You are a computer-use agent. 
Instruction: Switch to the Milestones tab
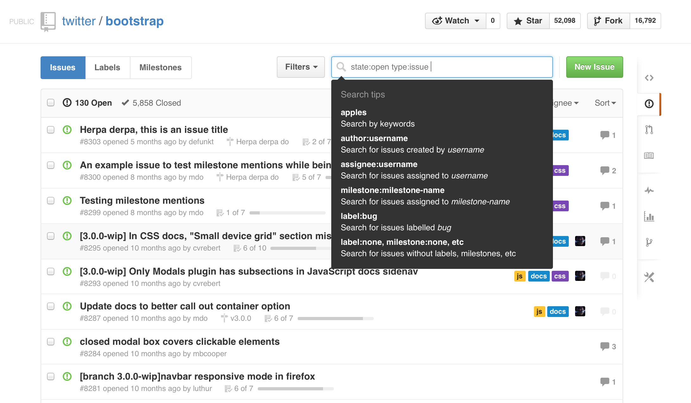(161, 67)
